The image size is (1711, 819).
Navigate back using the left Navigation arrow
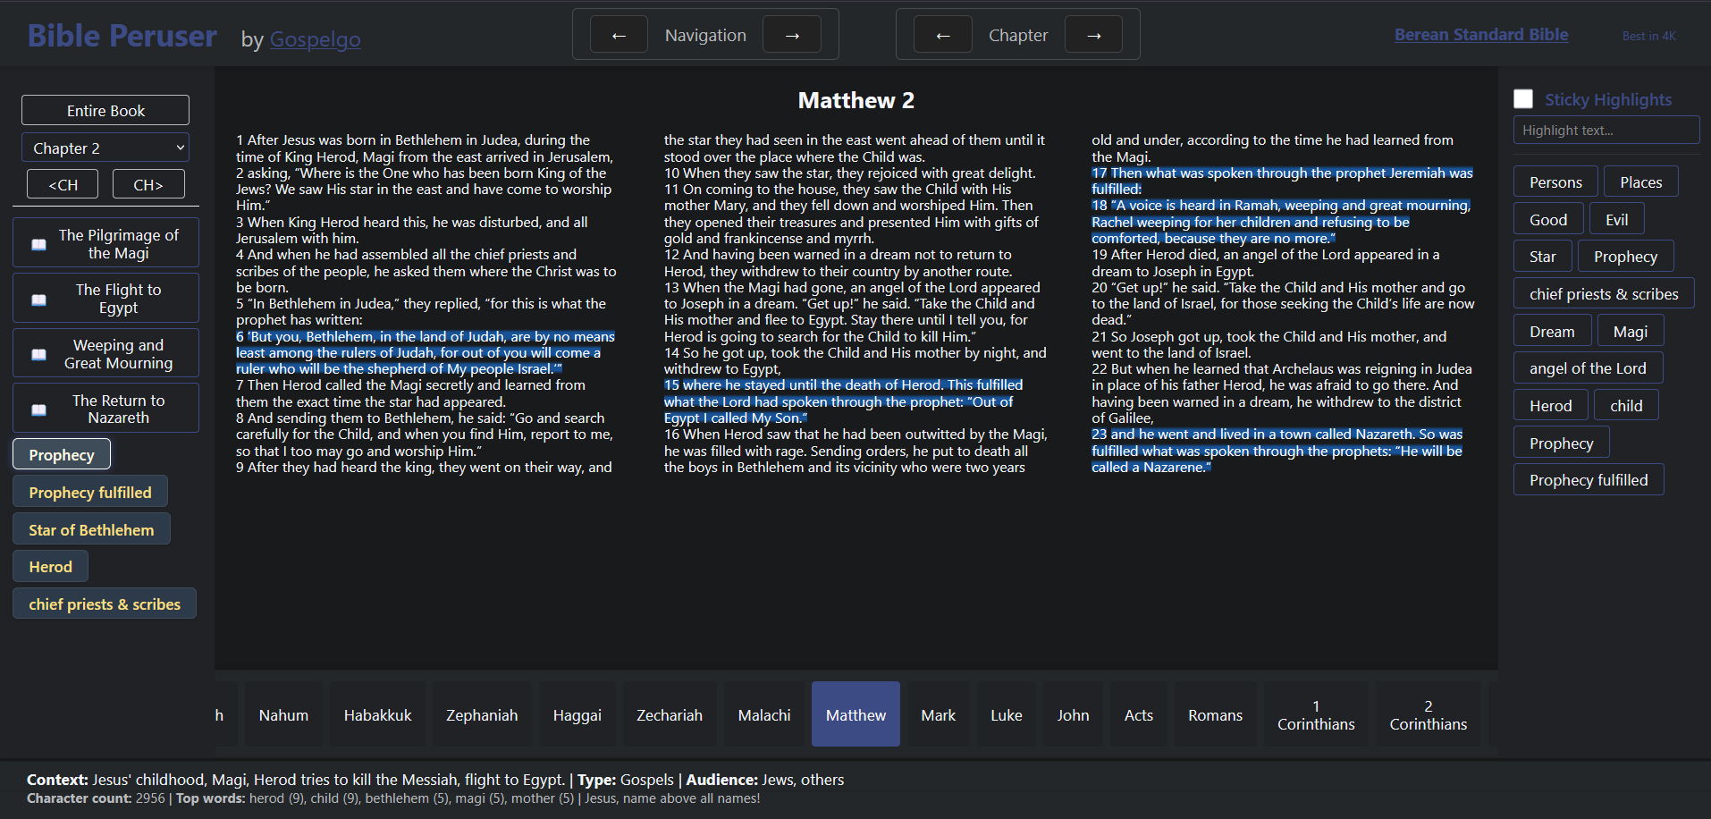618,34
